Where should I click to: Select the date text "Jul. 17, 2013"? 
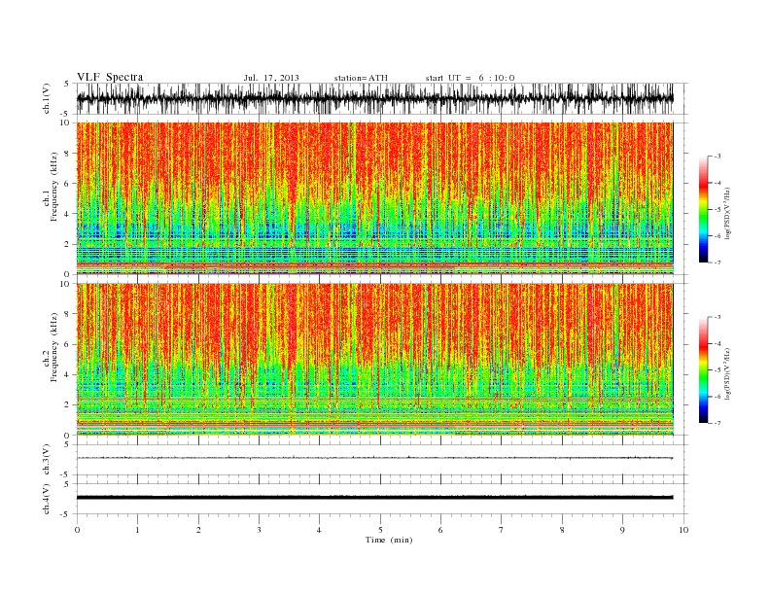(x=271, y=78)
